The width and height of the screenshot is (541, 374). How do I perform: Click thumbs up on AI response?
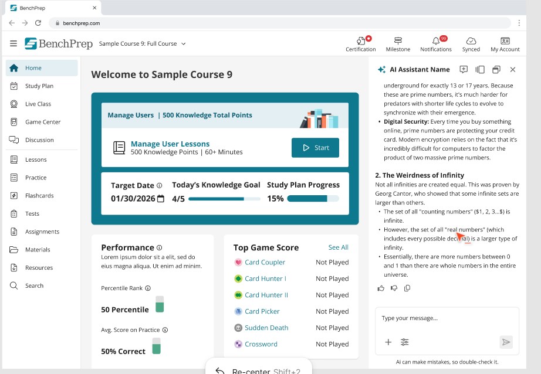click(381, 288)
